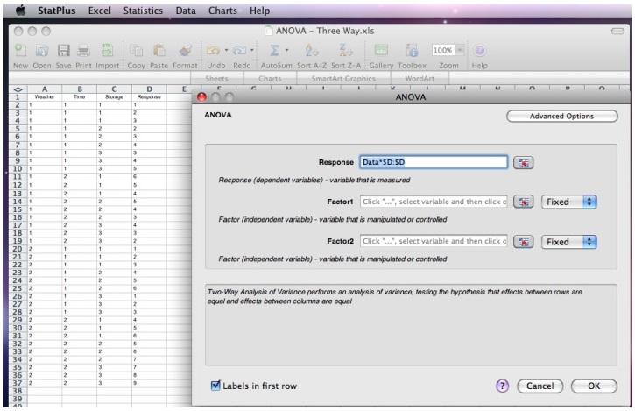The width and height of the screenshot is (635, 411).
Task: Click the Factor1 input field
Action: [x=434, y=202]
